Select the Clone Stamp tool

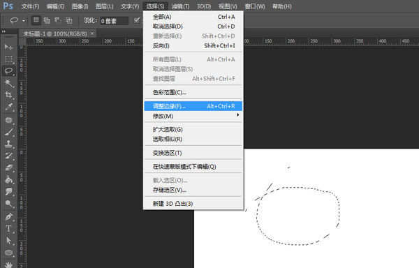[x=8, y=144]
